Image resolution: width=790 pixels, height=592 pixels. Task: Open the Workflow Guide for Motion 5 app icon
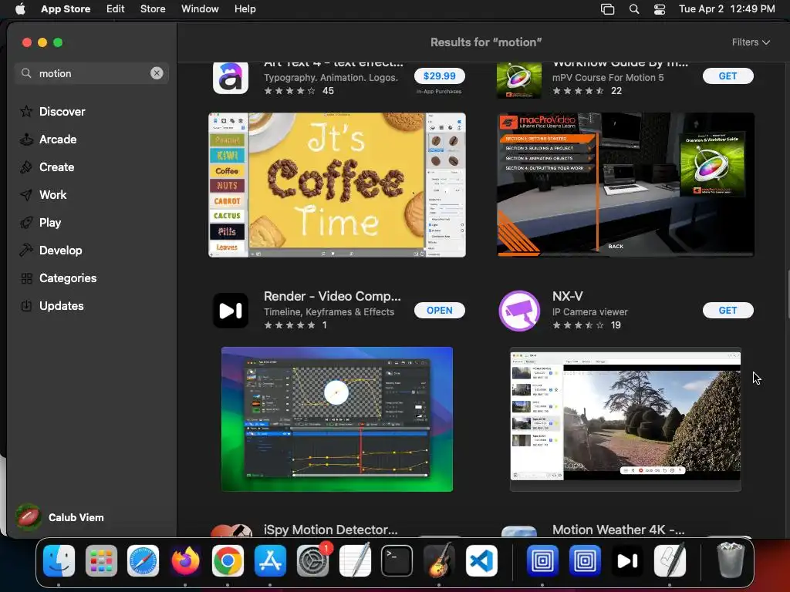(519, 79)
